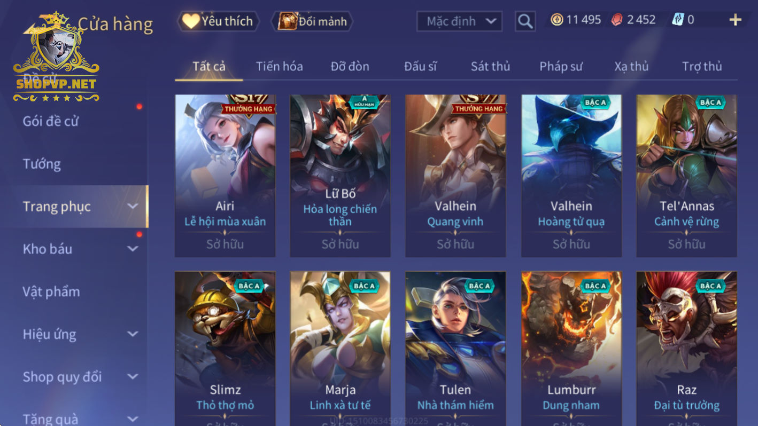
Task: Switch to the Sát thủ tab
Action: (x=490, y=66)
